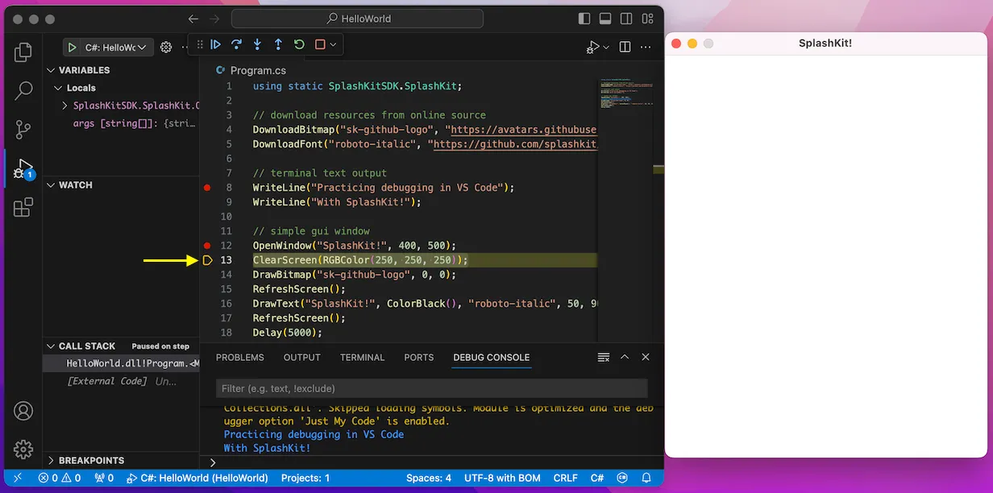Click C#: HelloWorld (HelloWorld) in status bar
Image resolution: width=993 pixels, height=493 pixels.
click(197, 478)
